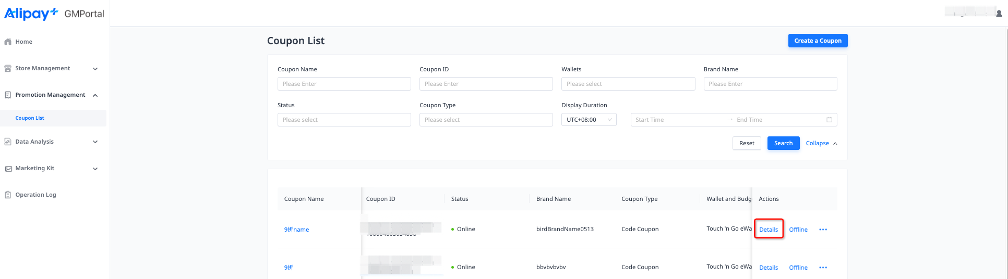1008x279 pixels.
Task: Click the Create a Coupon button
Action: (x=818, y=41)
